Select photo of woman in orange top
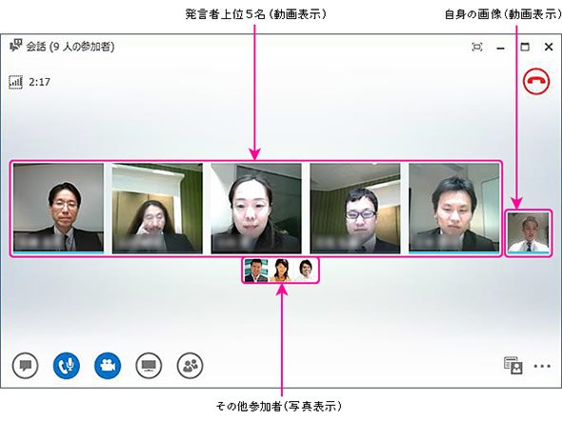Image resolution: width=562 pixels, height=422 pixels. [281, 271]
